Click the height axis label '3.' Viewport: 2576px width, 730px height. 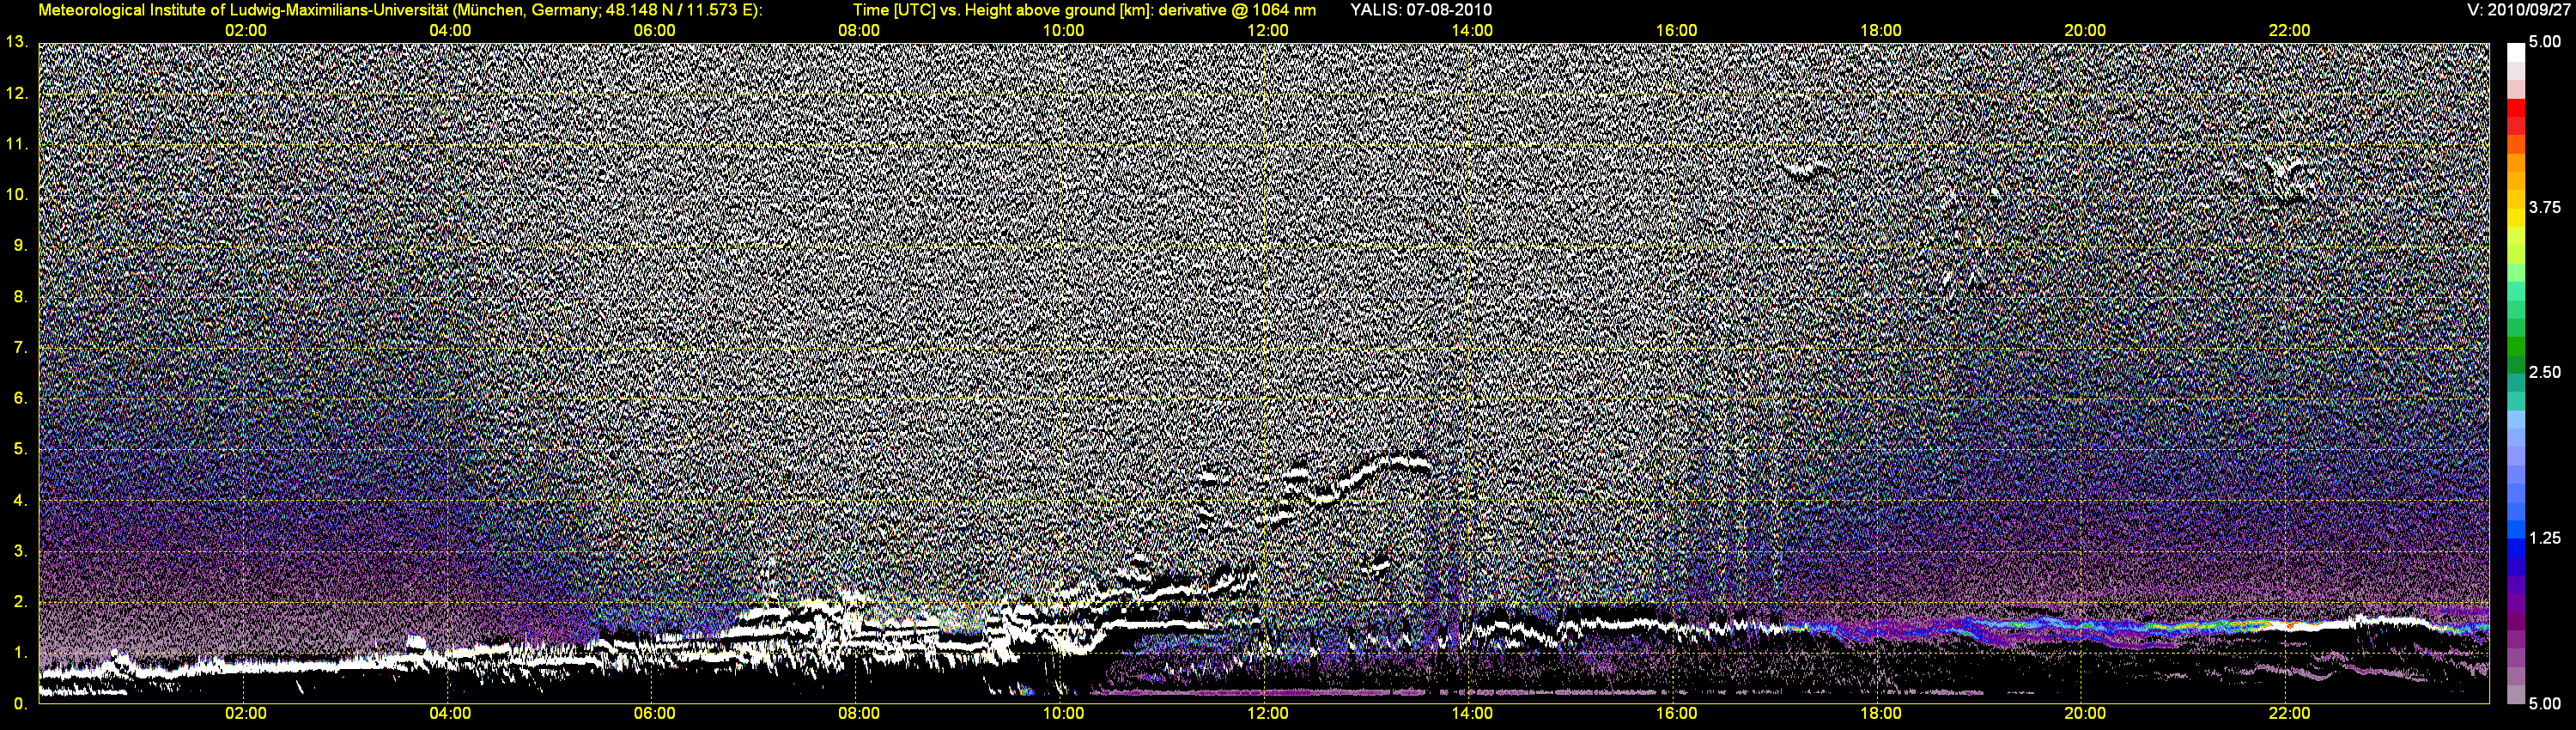click(x=21, y=551)
